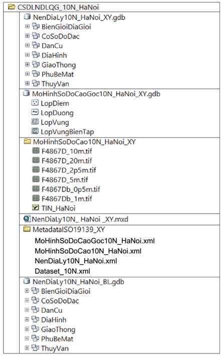Select the F4867Db_0p5m.tif raster file
This screenshot has width=222, height=356.
71,189
